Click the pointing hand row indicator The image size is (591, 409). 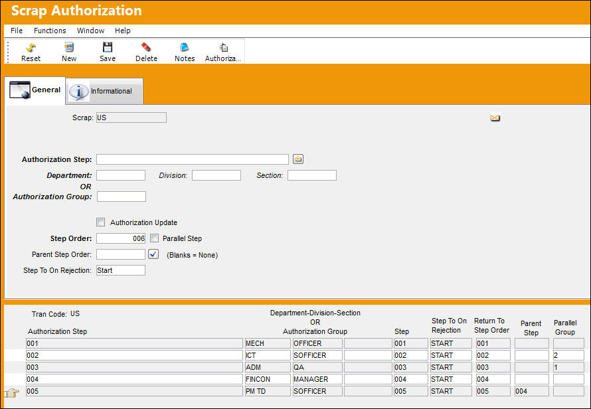point(12,393)
